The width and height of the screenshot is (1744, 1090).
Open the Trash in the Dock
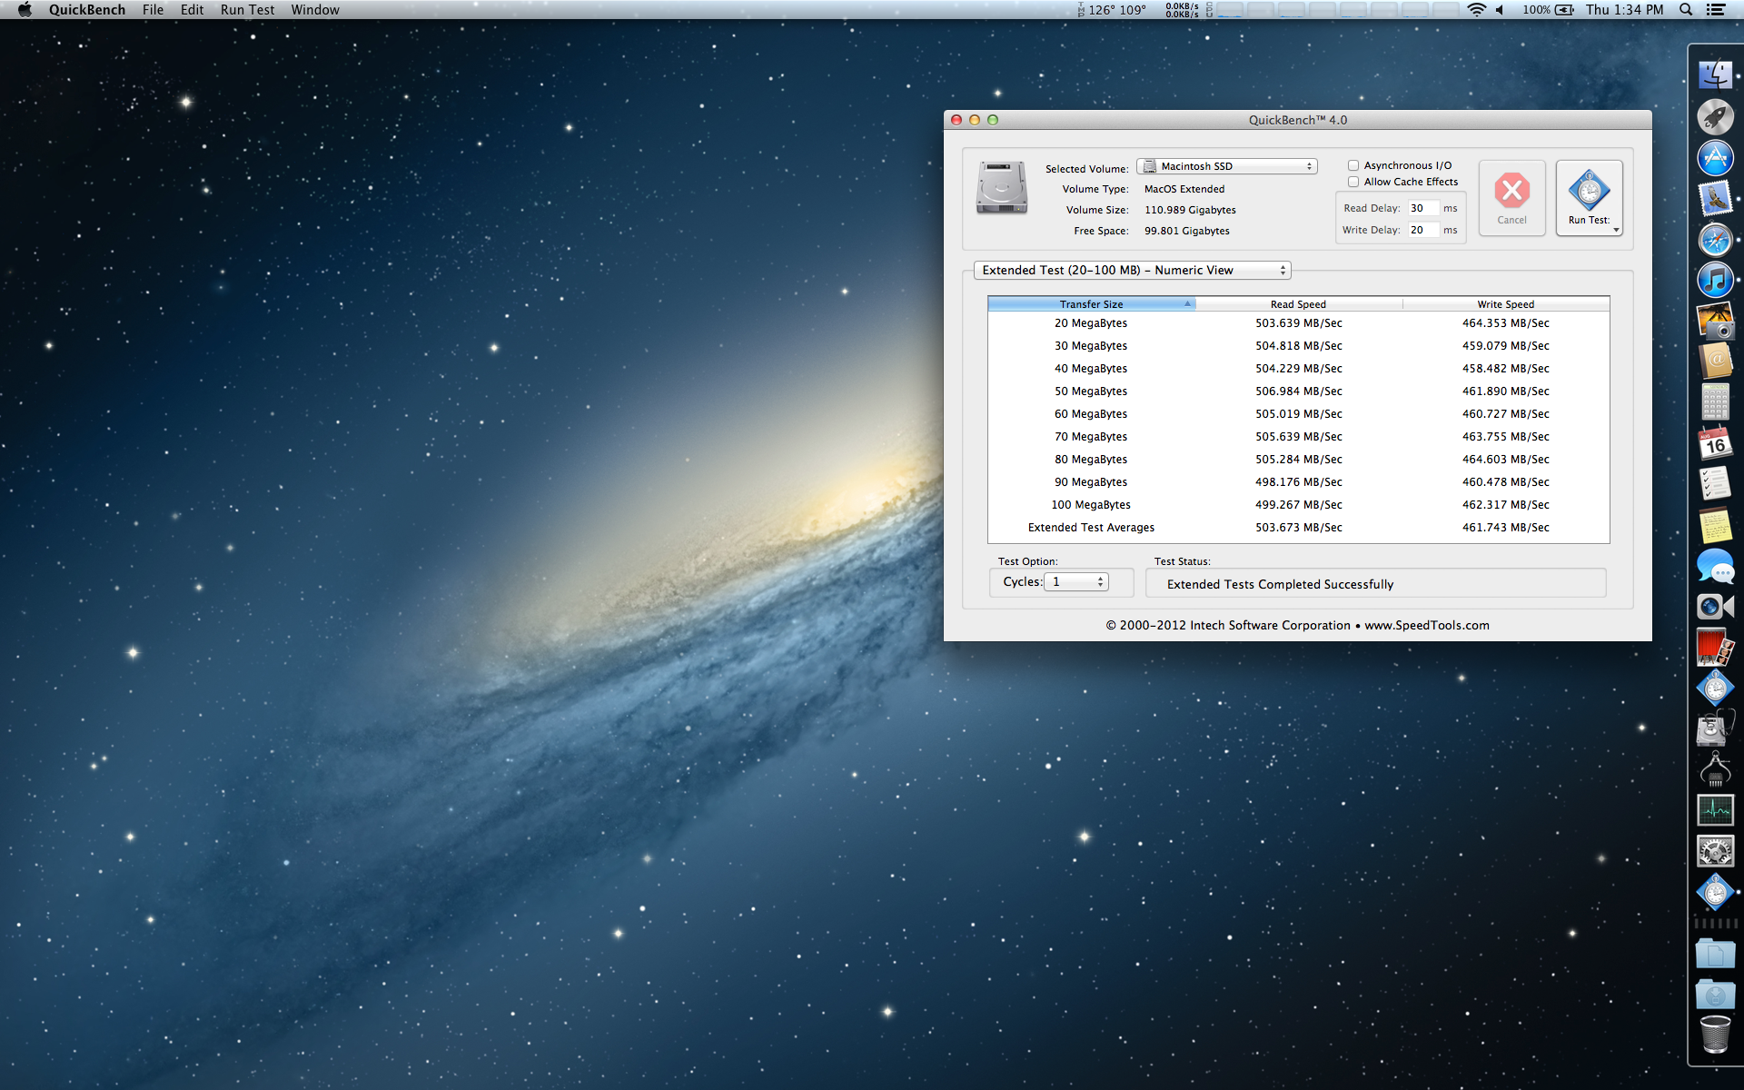click(1715, 1035)
